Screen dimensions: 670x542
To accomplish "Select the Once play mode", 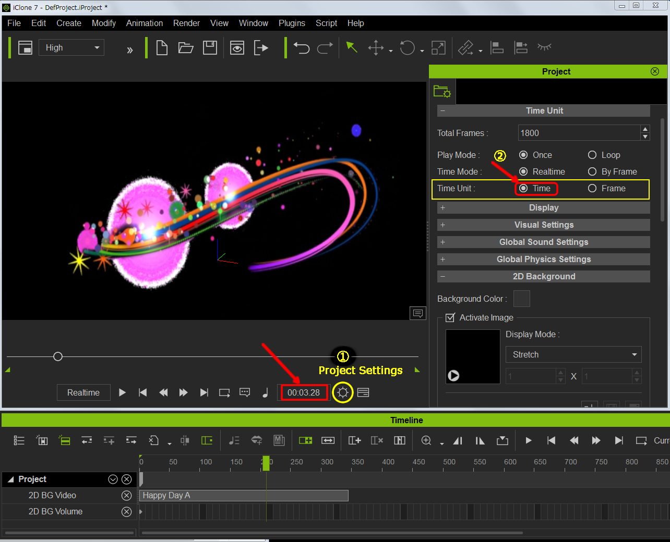I will [523, 155].
